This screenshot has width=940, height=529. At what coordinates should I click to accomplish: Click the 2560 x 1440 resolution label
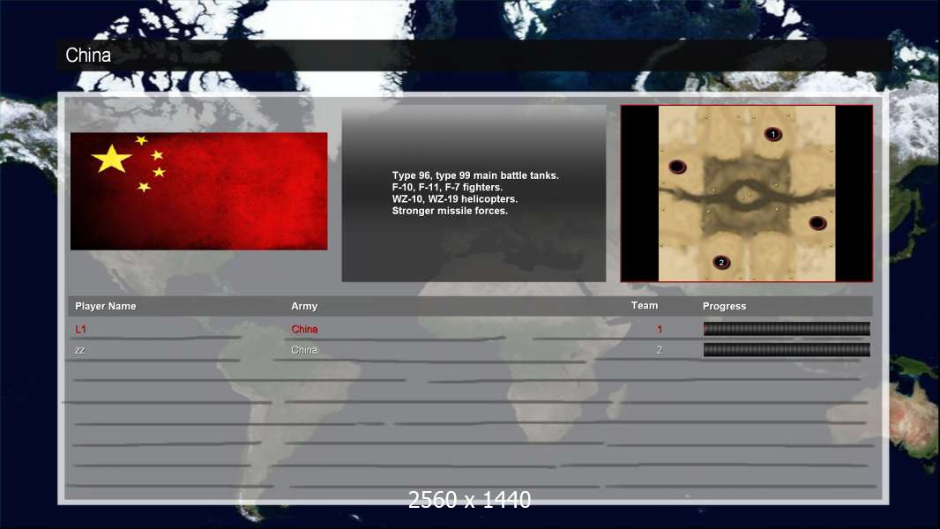[469, 500]
